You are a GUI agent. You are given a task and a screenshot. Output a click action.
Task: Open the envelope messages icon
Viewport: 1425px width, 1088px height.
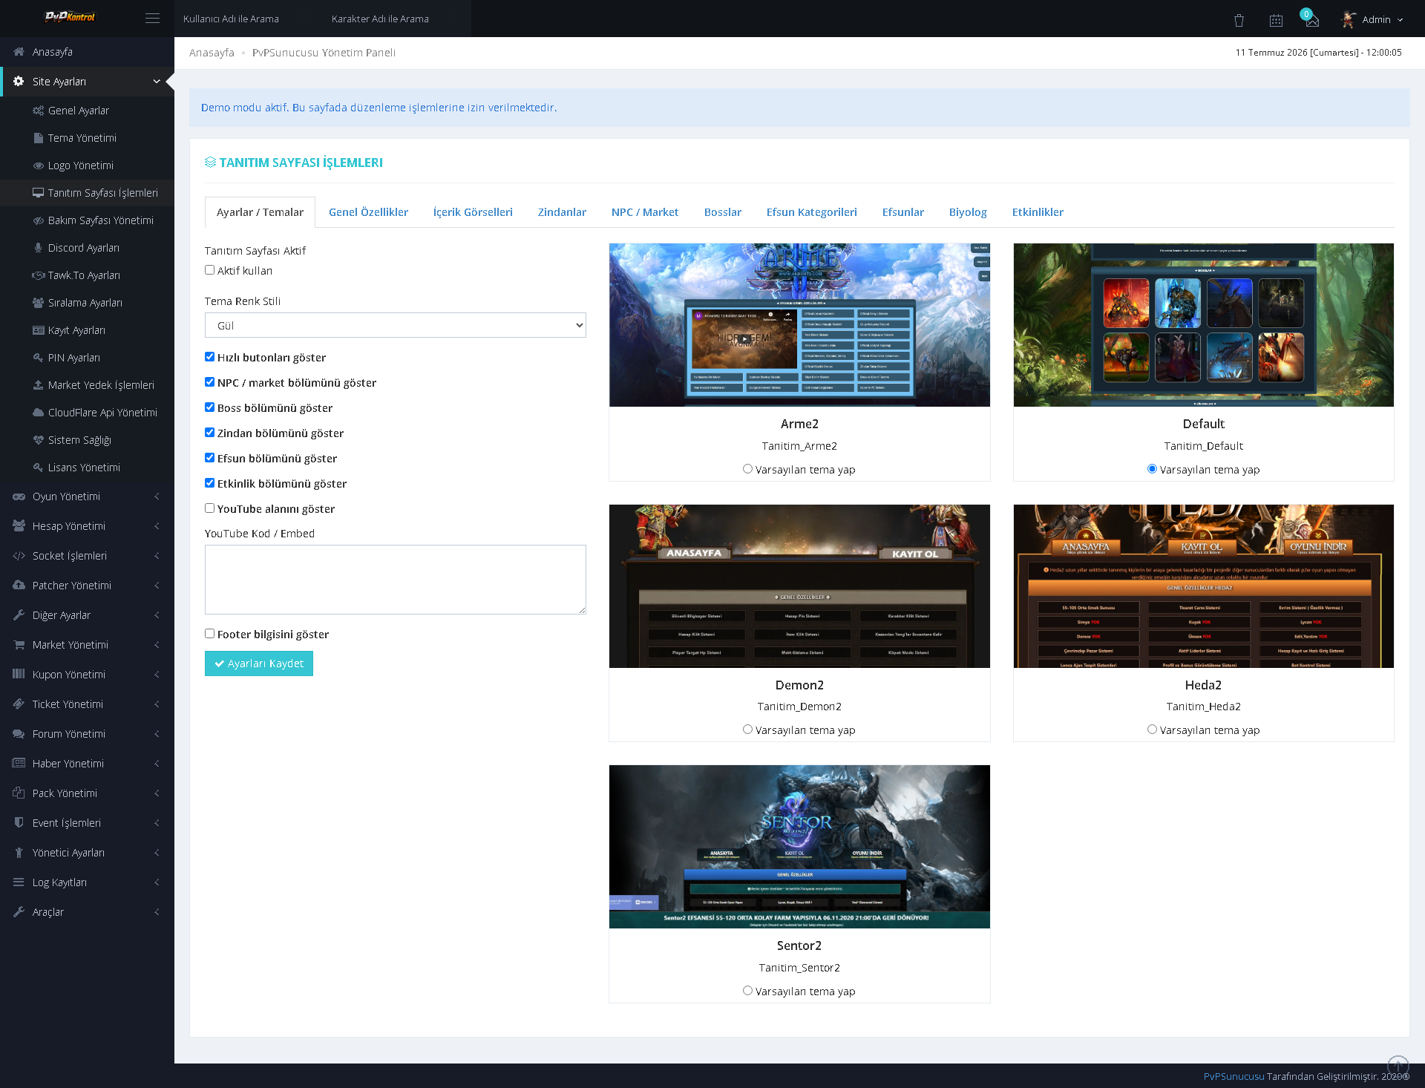(x=1312, y=21)
